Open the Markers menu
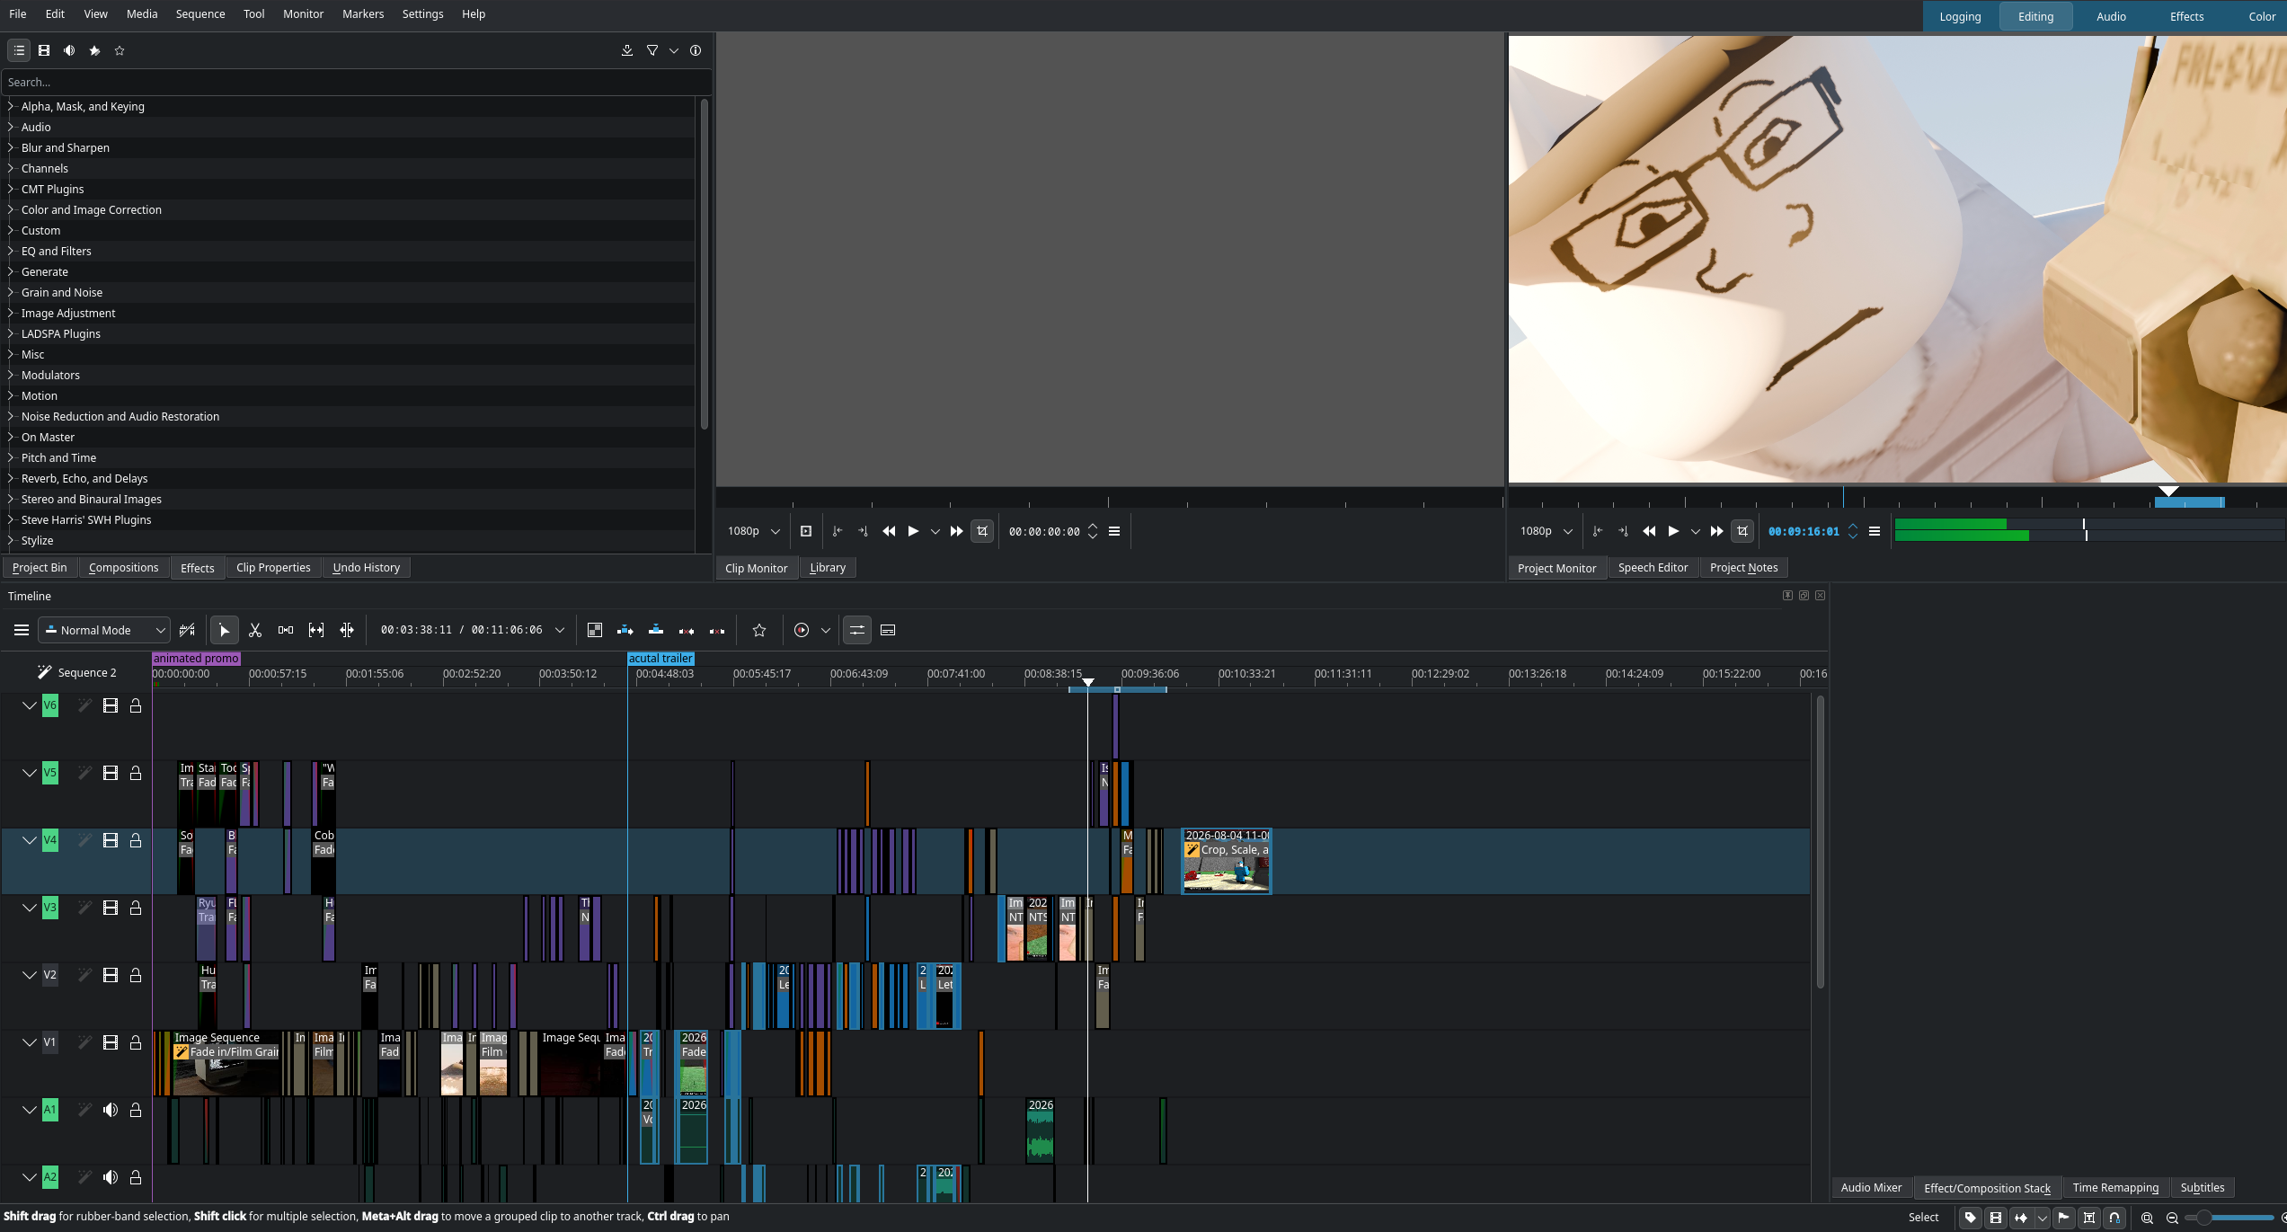This screenshot has height=1232, width=2287. (363, 14)
